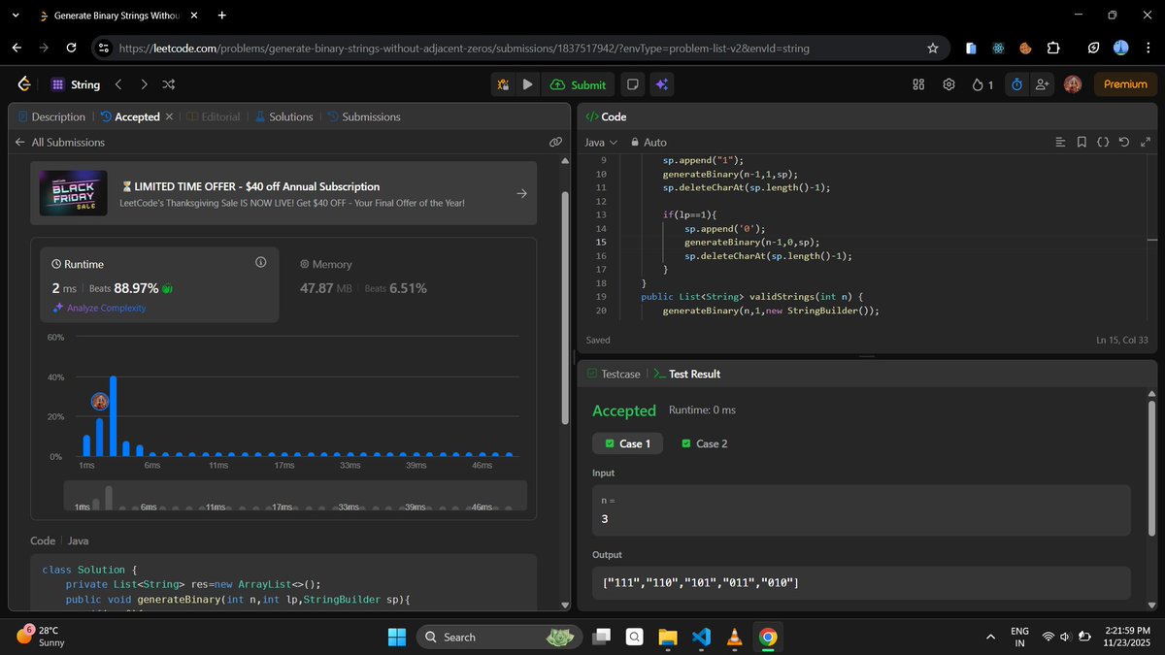This screenshot has height=655, width=1165.
Task: Bookmark this page with the star icon
Action: point(933,48)
